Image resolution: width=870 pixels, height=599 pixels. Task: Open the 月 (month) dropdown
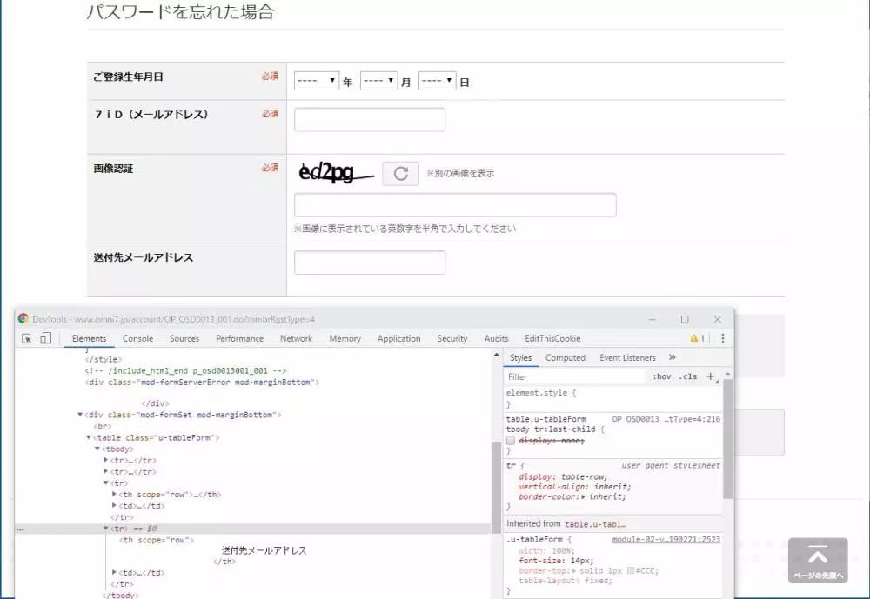(380, 80)
